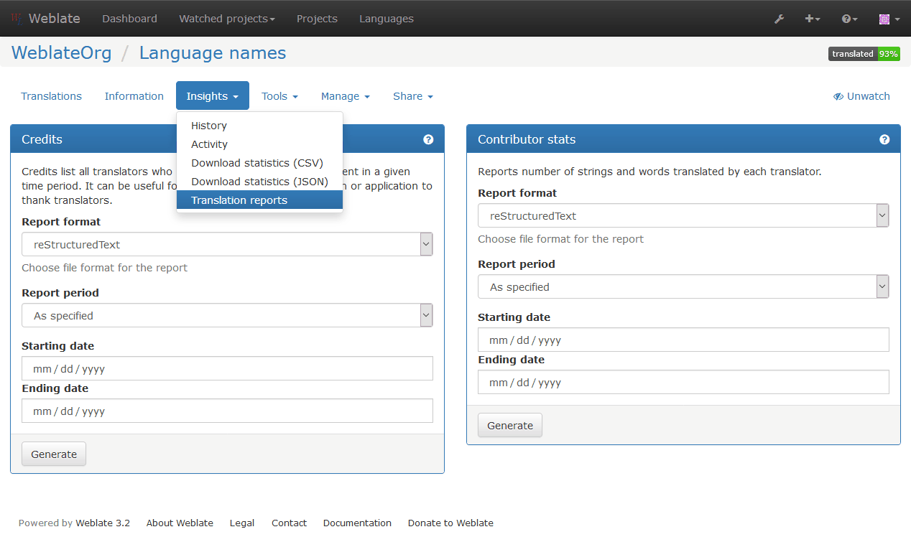The width and height of the screenshot is (911, 537).
Task: Open the Documentation footer link
Action: click(357, 523)
